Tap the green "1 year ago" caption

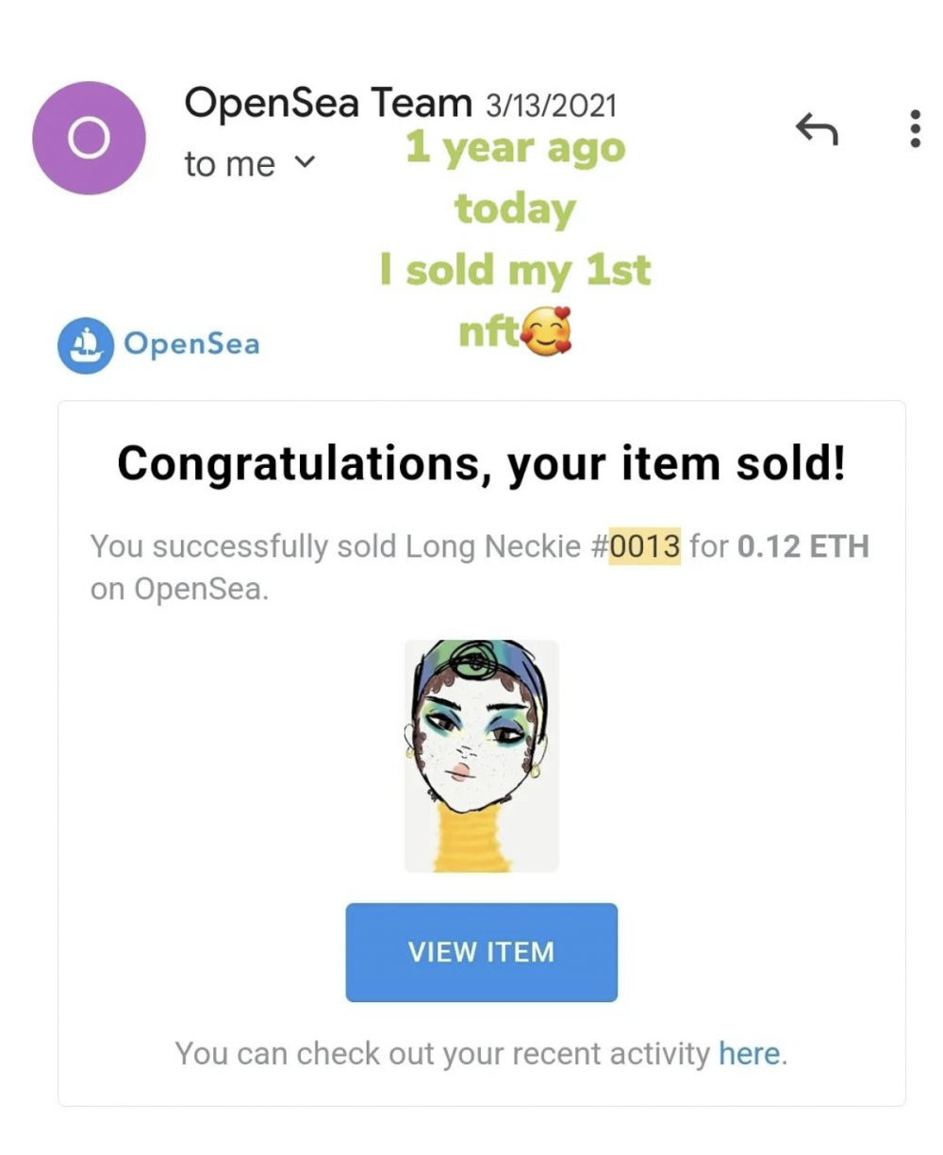click(515, 149)
